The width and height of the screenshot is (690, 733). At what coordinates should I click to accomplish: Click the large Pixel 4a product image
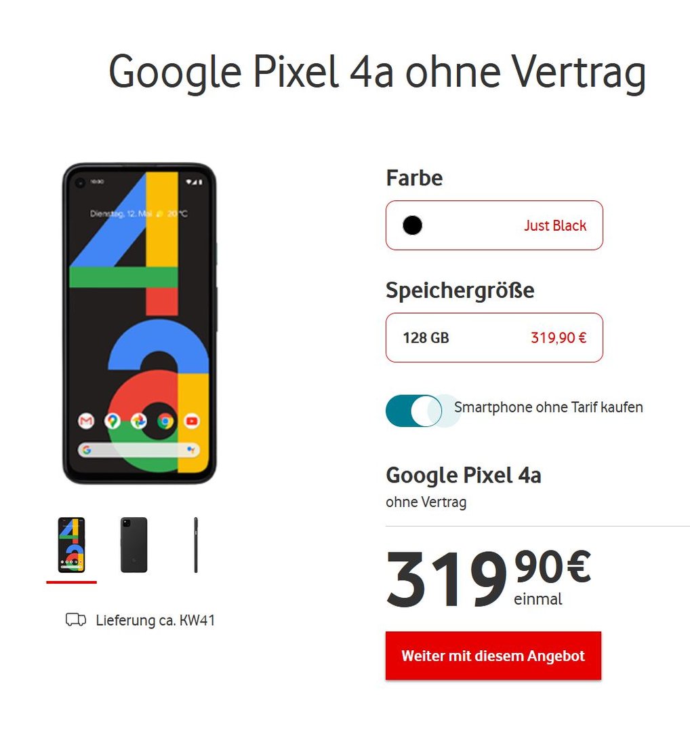pos(140,324)
